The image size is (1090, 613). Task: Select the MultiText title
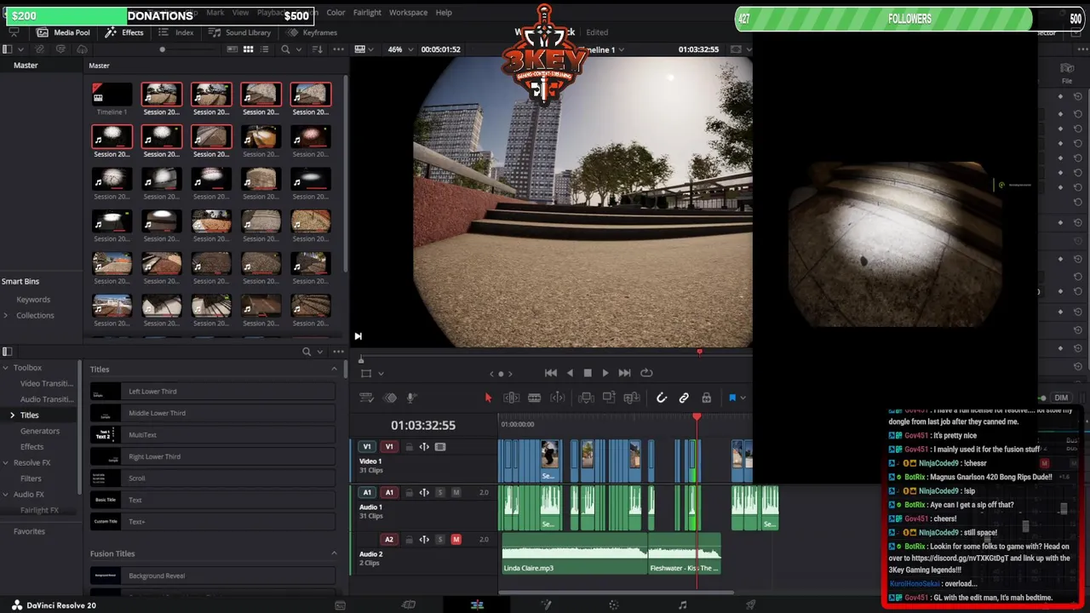pos(213,435)
